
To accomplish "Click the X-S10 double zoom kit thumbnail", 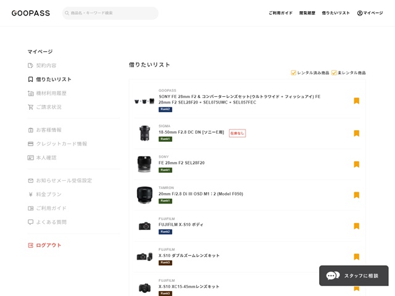I will pyautogui.click(x=144, y=257).
